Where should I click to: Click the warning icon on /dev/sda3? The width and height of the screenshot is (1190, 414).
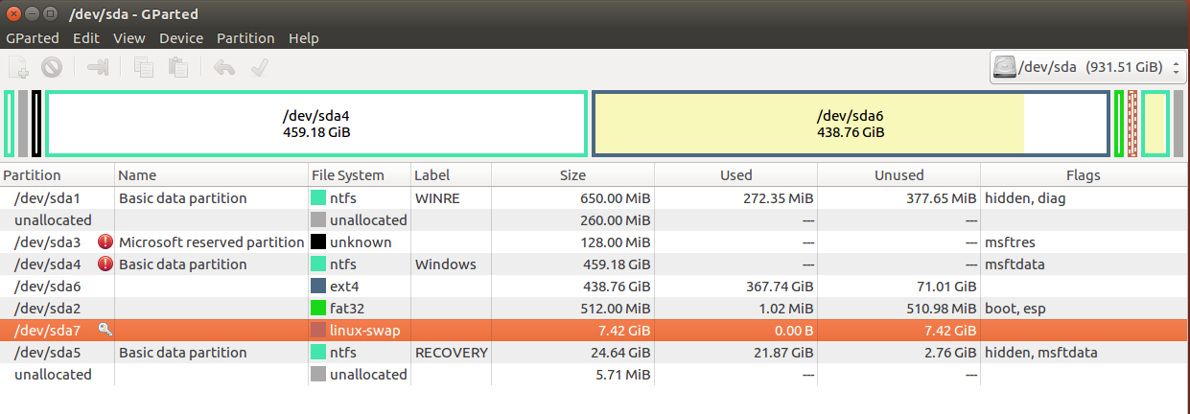(105, 241)
